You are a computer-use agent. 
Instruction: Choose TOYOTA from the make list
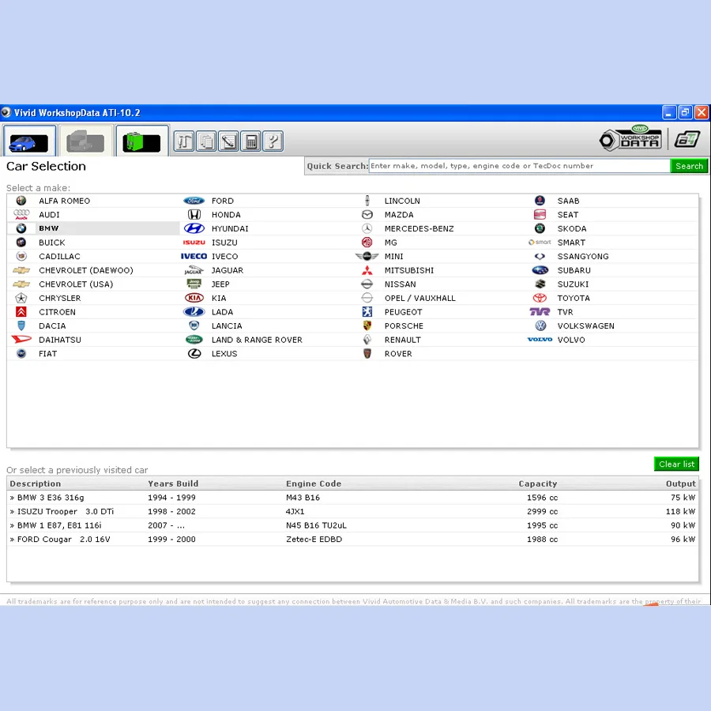pos(574,298)
